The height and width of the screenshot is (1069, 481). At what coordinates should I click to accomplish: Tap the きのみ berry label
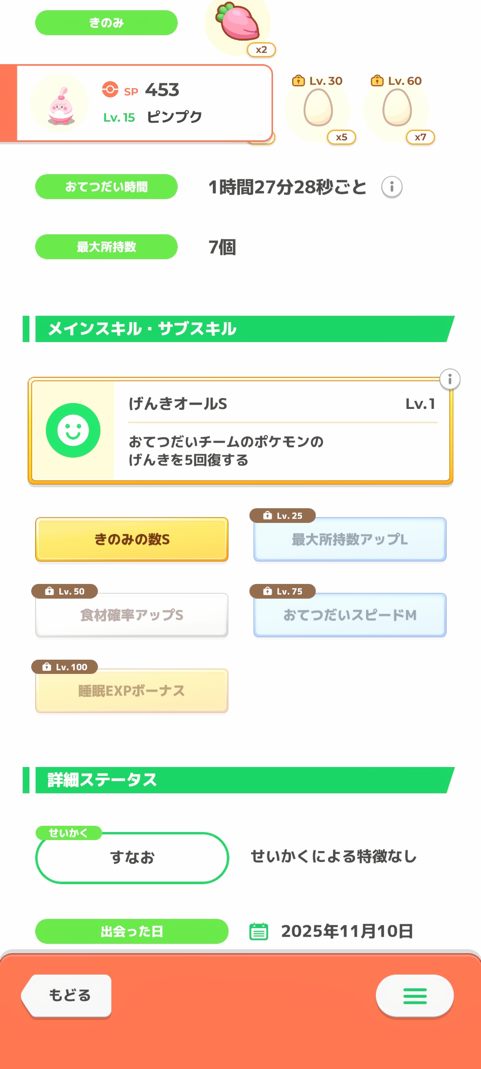[x=106, y=23]
